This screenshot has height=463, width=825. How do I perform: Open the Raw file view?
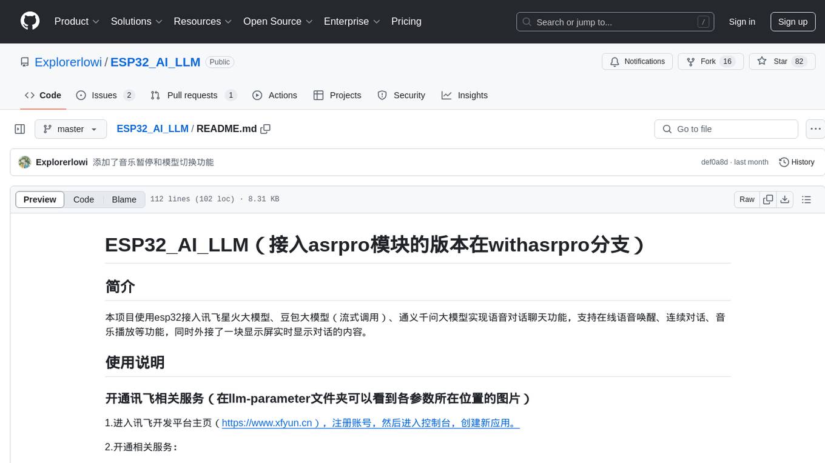(x=747, y=199)
